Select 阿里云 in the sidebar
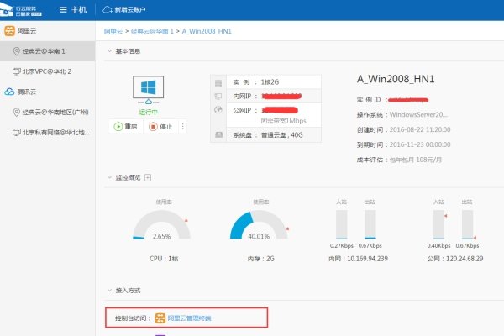 click(x=27, y=31)
